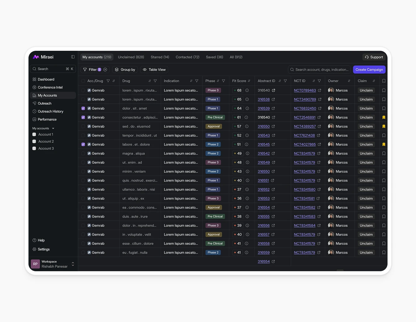Open the Group by dropdown

click(x=125, y=70)
